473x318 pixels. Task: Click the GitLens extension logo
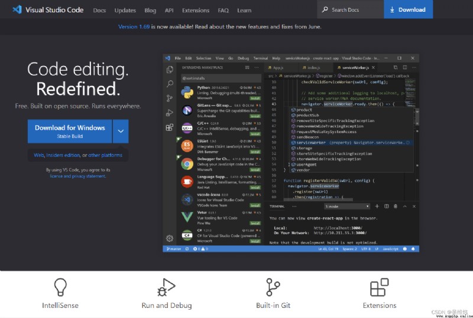coord(187,110)
